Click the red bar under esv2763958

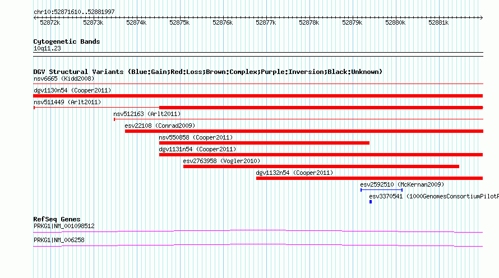click(x=321, y=166)
